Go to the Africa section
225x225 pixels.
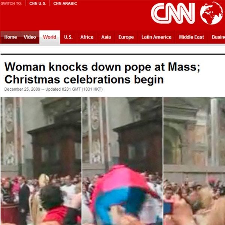point(87,37)
